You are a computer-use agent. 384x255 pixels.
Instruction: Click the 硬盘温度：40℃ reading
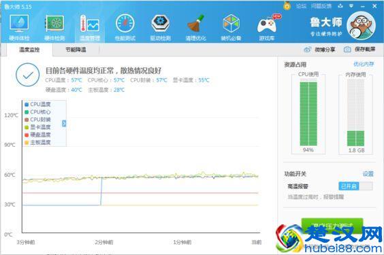tap(64, 90)
